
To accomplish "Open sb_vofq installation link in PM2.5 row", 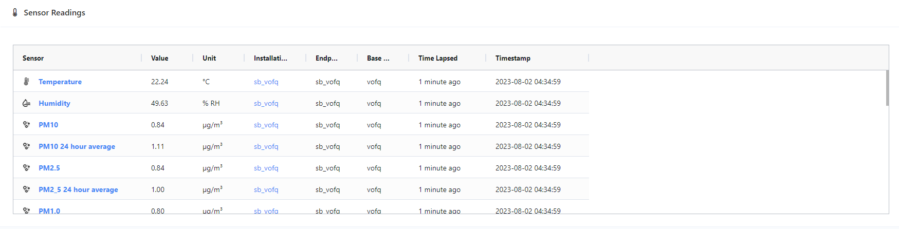I will tap(266, 168).
